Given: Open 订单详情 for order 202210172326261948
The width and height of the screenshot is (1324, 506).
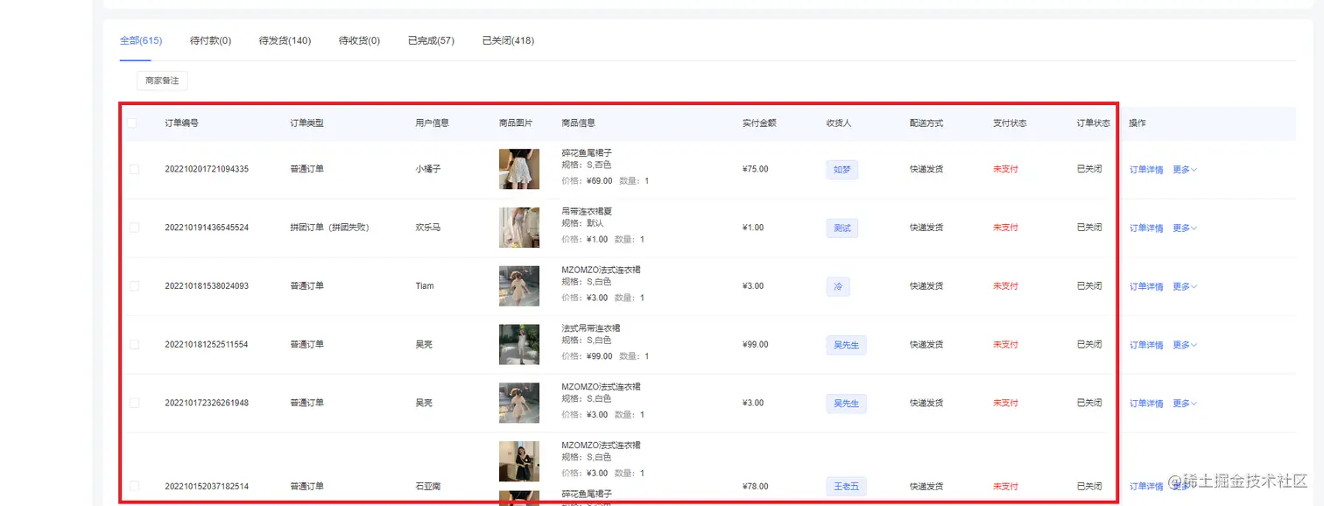Looking at the screenshot, I should pos(1146,404).
